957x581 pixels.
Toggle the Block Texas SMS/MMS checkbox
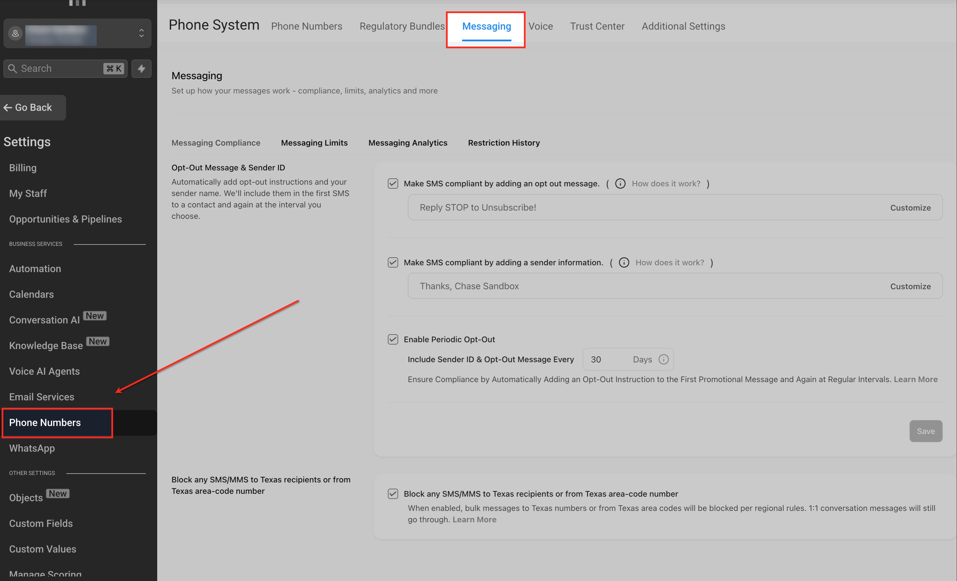(x=393, y=494)
